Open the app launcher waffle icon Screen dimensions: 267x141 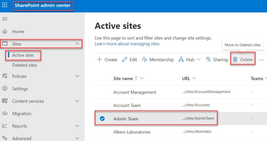click(5, 5)
